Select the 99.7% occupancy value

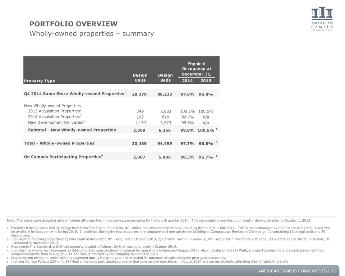(188, 117)
